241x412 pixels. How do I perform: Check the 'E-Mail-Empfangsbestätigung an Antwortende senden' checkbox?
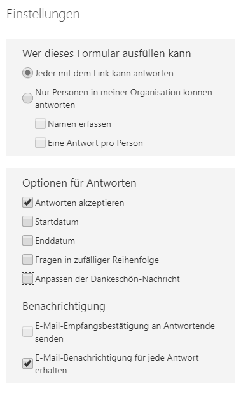point(27,332)
